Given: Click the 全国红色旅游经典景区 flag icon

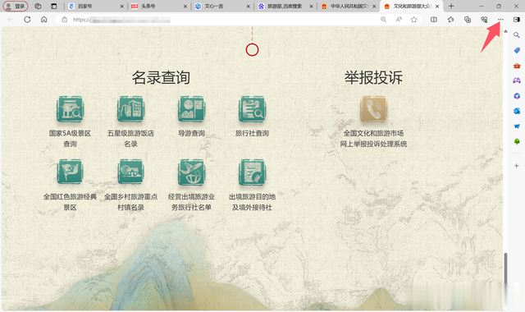Looking at the screenshot, I should 70,172.
